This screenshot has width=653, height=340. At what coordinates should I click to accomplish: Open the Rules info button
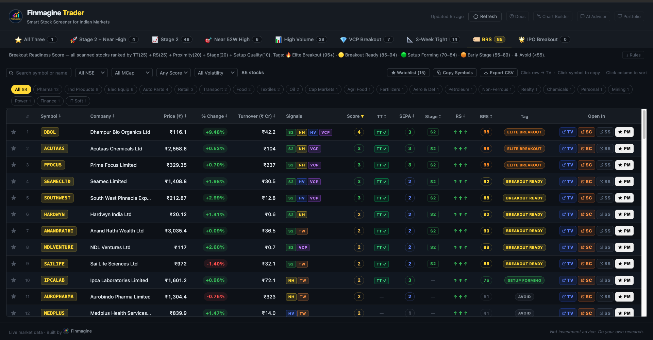[x=633, y=55]
